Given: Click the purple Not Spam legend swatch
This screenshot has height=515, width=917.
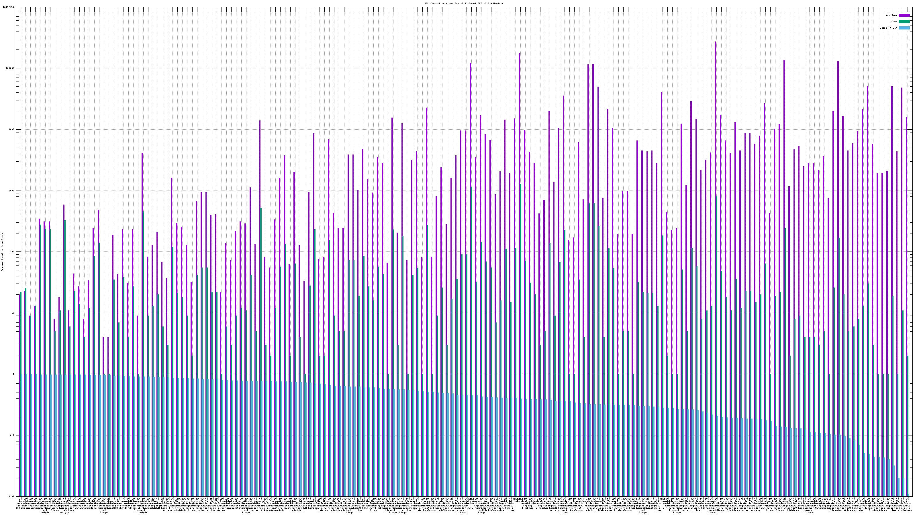Looking at the screenshot, I should point(904,15).
